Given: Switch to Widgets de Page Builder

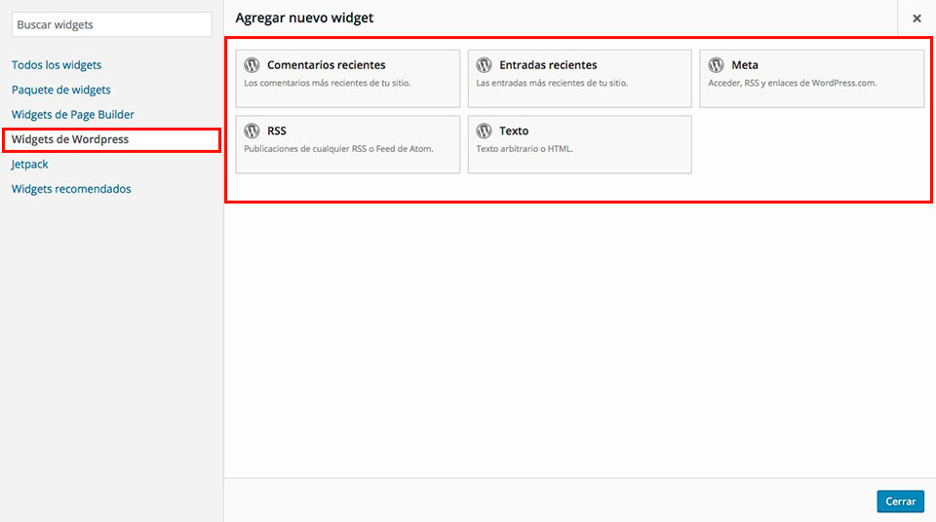Looking at the screenshot, I should point(73,115).
